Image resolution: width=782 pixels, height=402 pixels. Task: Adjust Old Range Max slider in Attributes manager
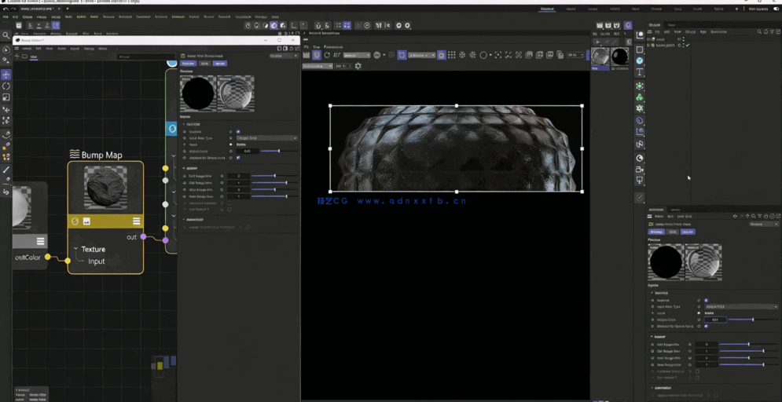748,351
